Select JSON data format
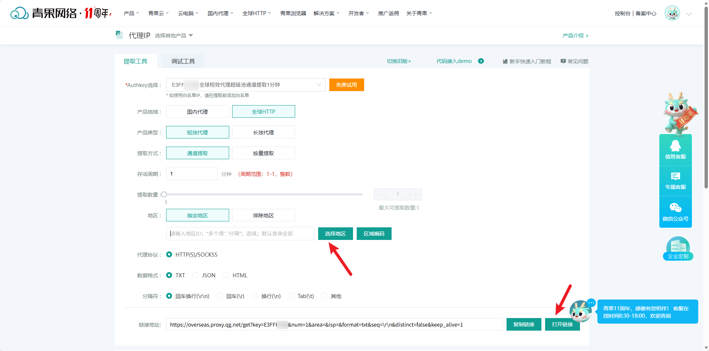Screen dimensions: 709x351 tap(195, 275)
